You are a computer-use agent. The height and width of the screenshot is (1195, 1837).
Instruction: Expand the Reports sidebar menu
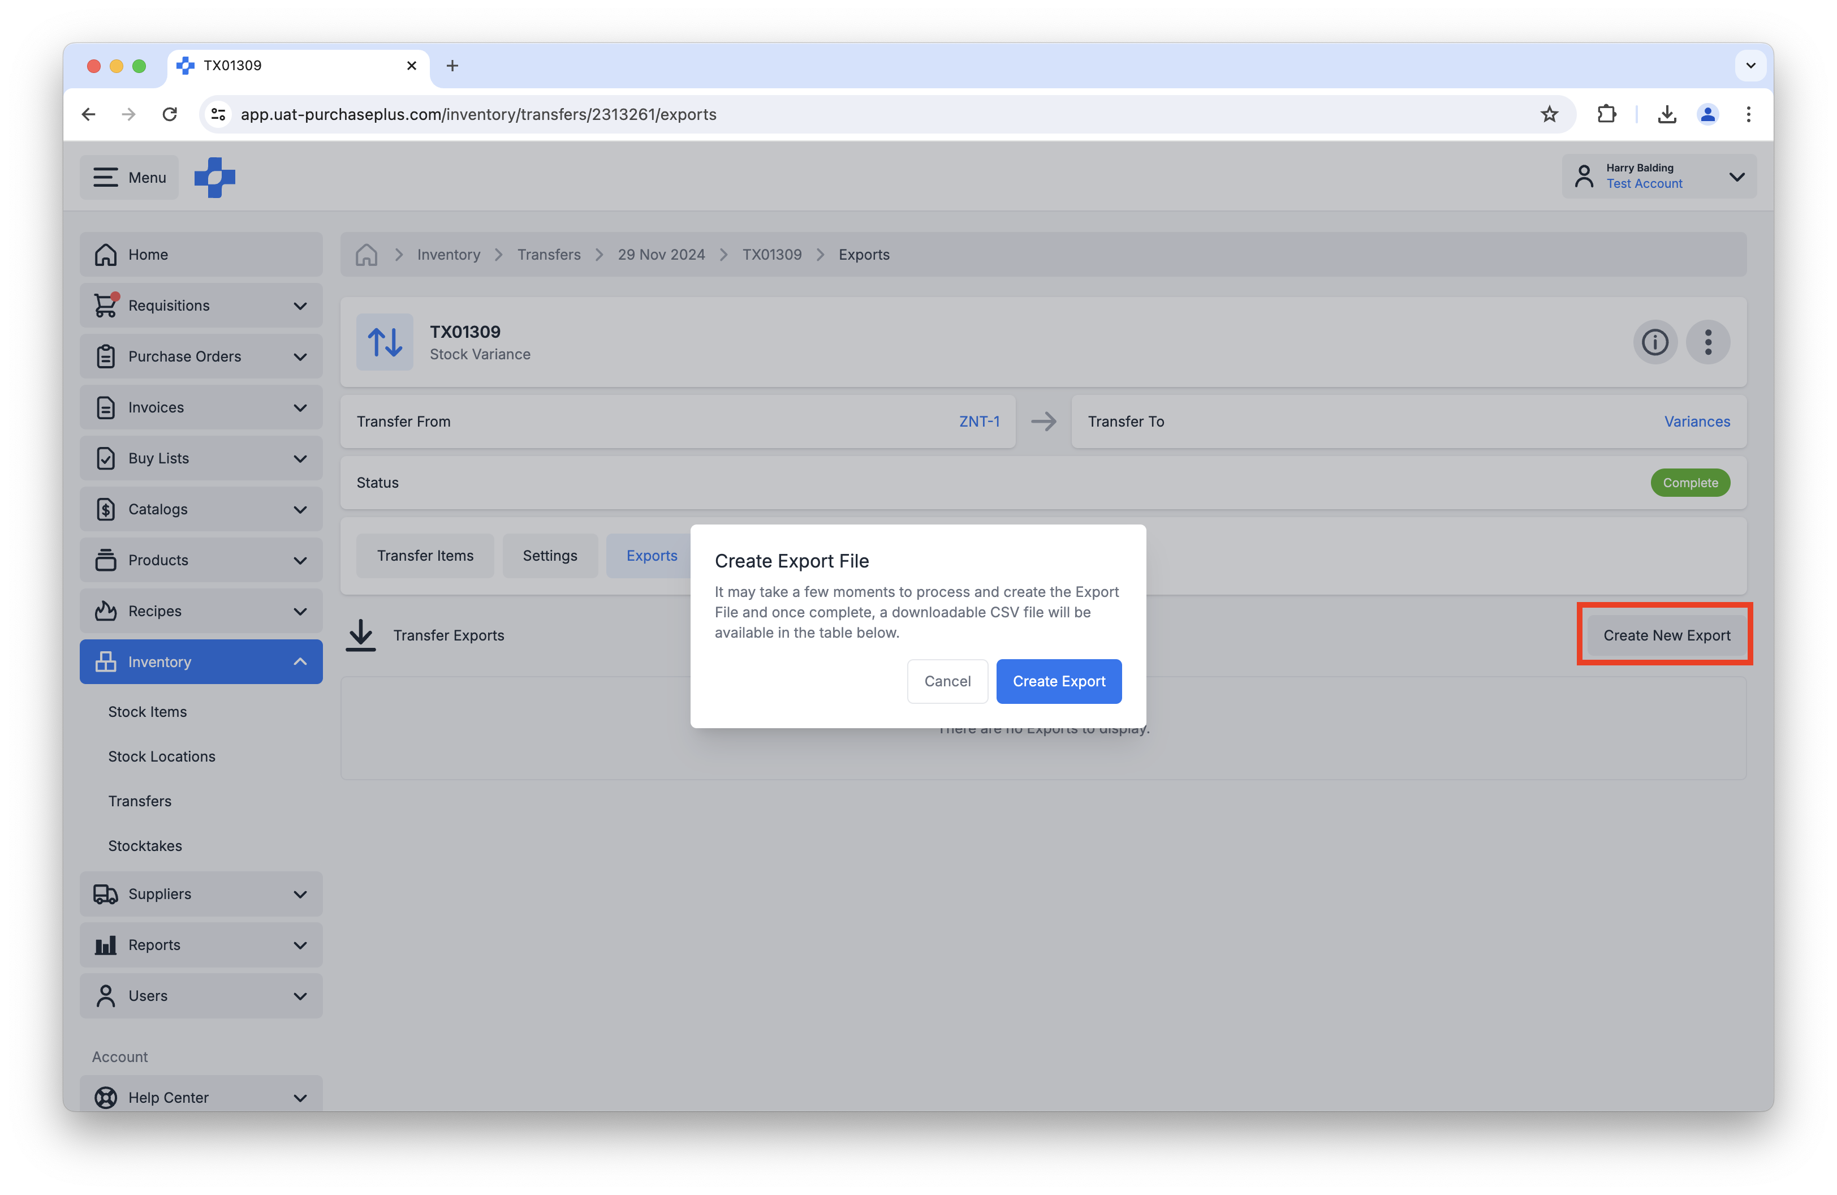(201, 945)
